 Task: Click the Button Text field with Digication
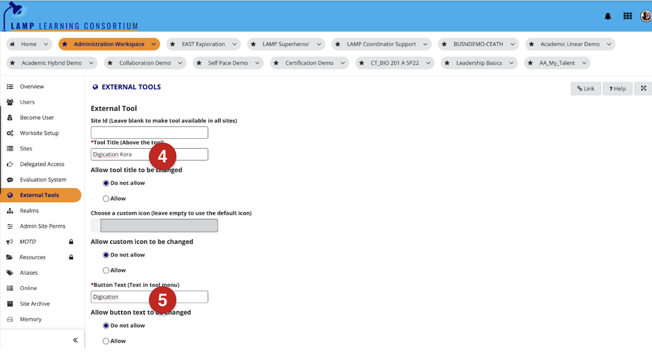[149, 297]
